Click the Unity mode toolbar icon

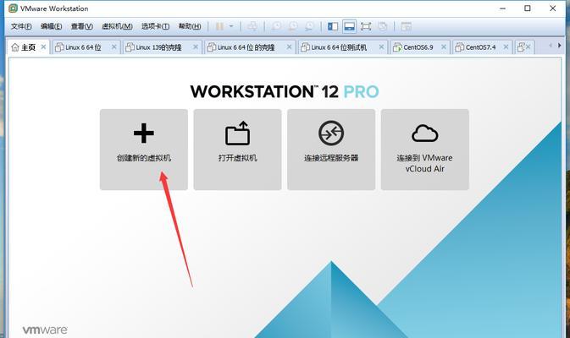(x=383, y=26)
